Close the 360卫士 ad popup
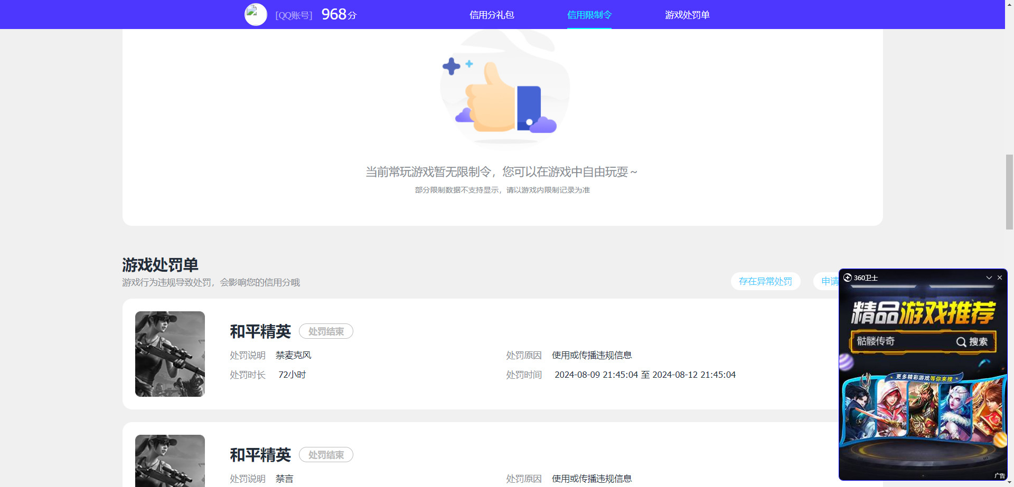Screen dimensions: 1014x487 (1000, 278)
